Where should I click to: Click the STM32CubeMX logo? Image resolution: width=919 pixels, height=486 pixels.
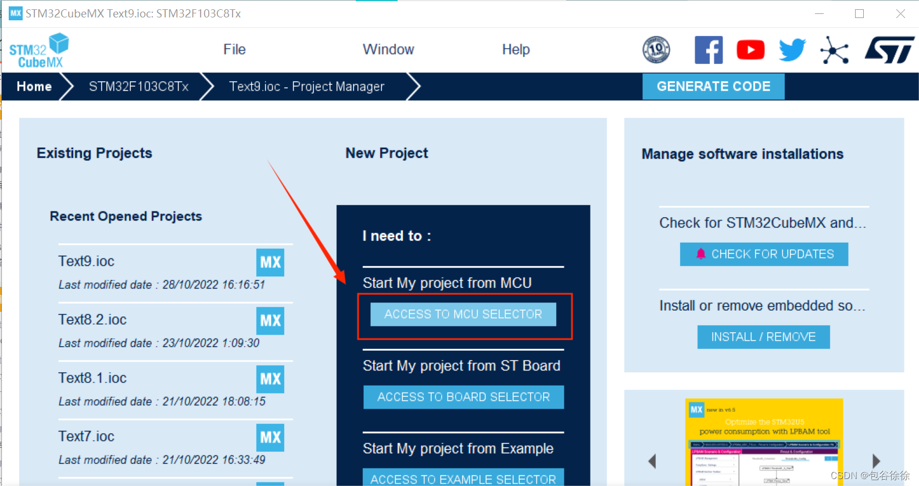tap(39, 51)
